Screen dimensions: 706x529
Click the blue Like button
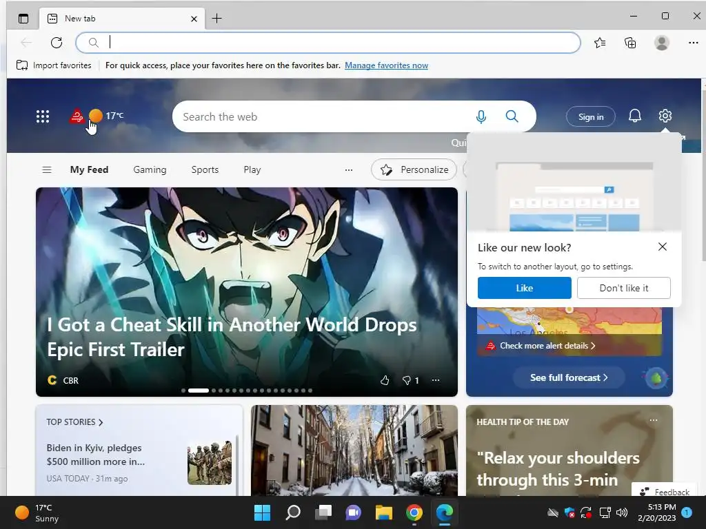[525, 288]
